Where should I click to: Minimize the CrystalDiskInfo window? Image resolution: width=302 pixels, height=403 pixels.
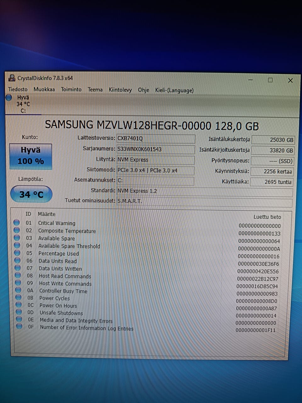(250, 80)
